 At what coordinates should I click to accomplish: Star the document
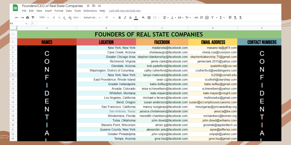(x=88, y=6)
